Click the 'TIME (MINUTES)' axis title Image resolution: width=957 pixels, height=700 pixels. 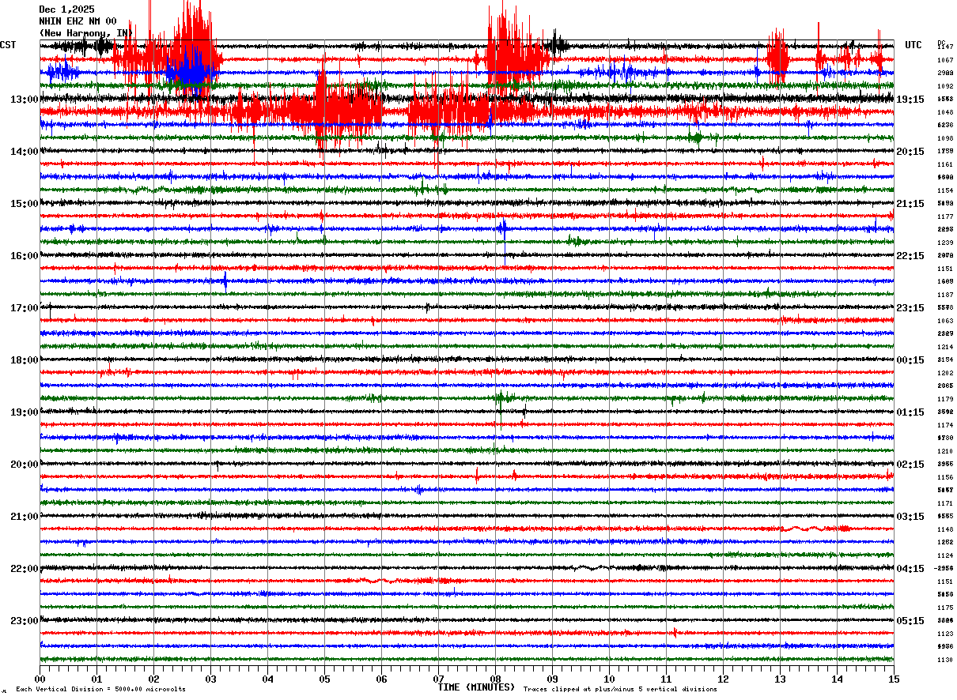[476, 687]
